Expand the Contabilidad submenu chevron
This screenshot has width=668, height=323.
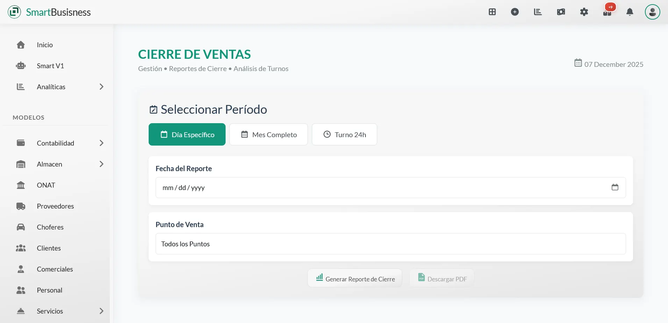tap(101, 143)
